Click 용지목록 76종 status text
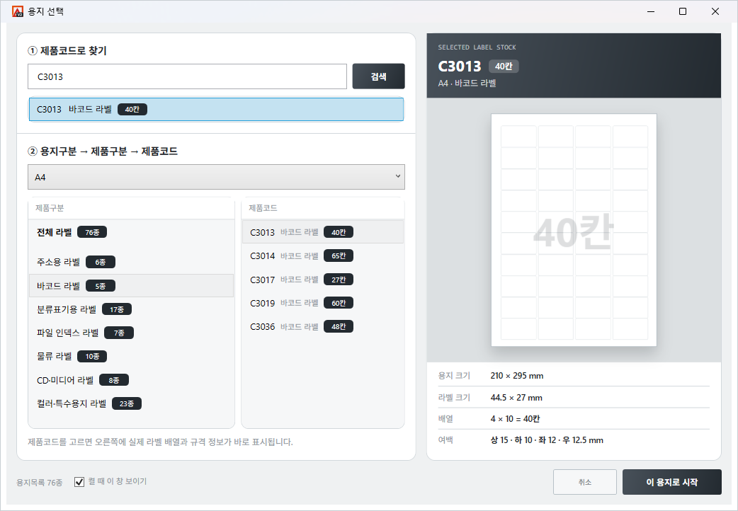 click(40, 482)
